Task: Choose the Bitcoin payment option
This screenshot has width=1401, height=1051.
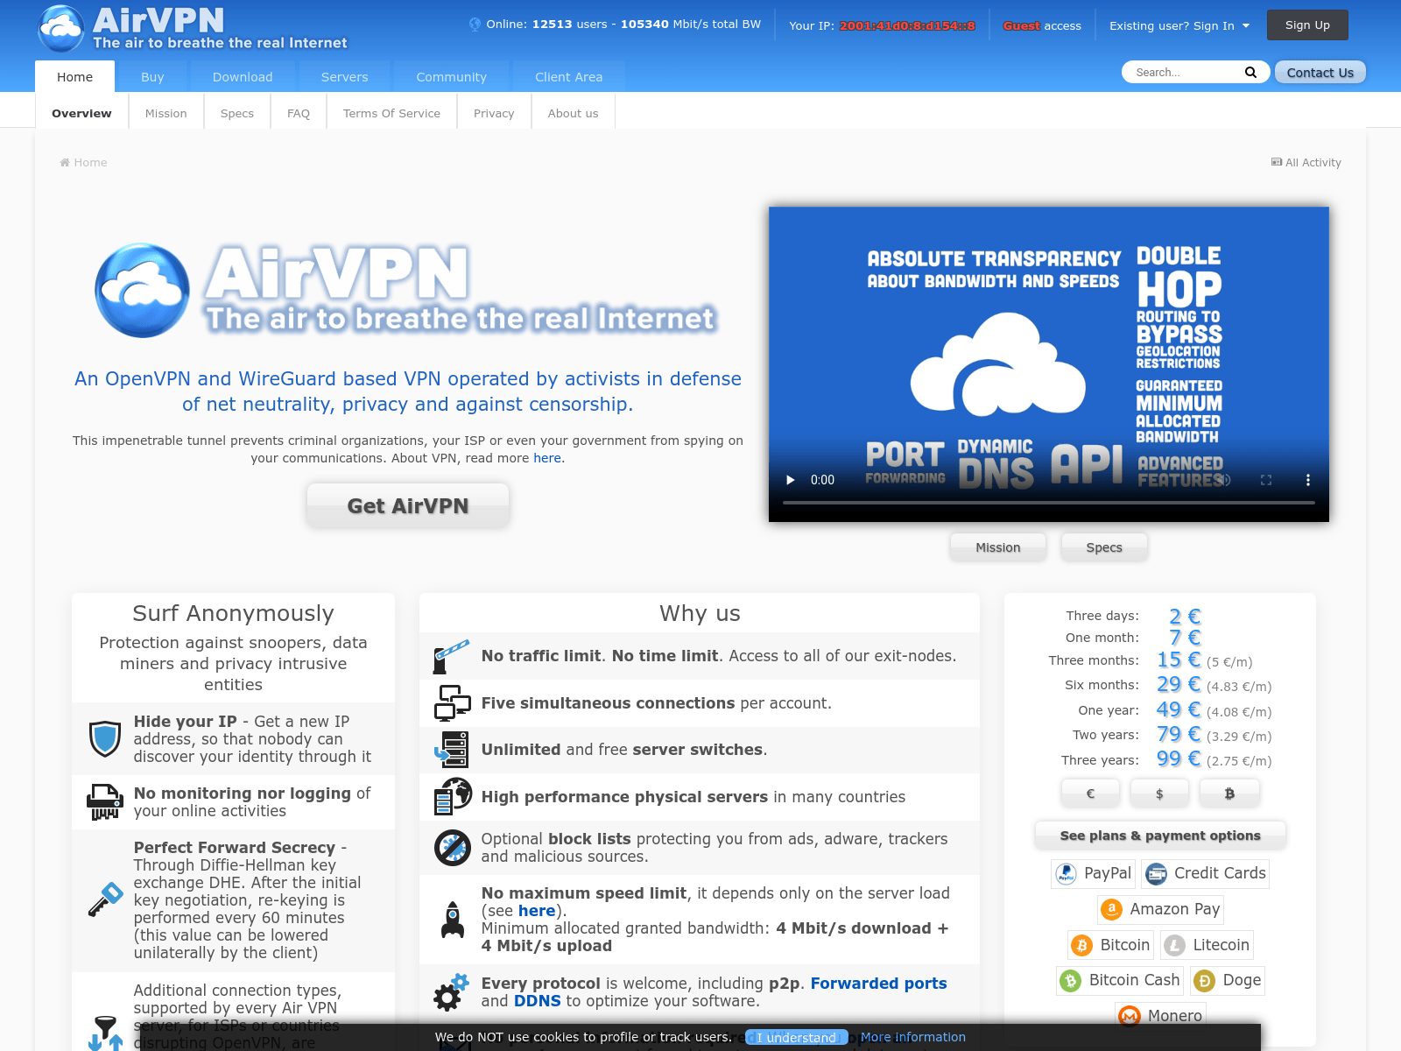Action: click(x=1112, y=945)
